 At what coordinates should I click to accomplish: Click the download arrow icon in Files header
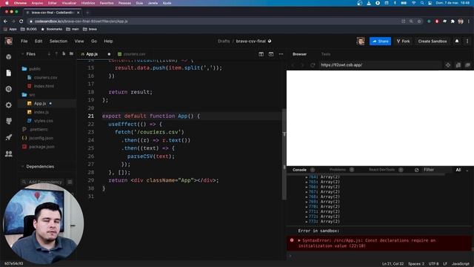click(49, 54)
